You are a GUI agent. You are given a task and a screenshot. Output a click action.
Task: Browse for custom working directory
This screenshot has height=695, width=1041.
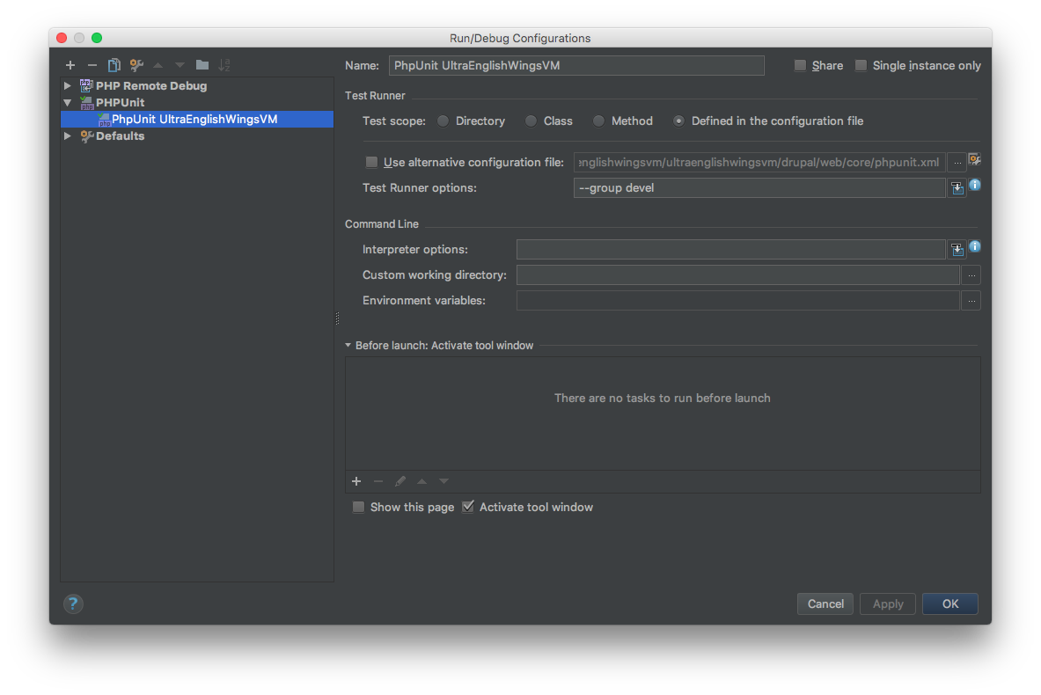tap(971, 274)
